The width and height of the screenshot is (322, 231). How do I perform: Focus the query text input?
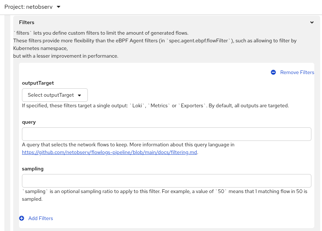click(166, 134)
